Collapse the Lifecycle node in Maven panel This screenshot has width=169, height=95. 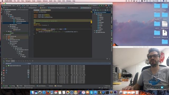95,14
